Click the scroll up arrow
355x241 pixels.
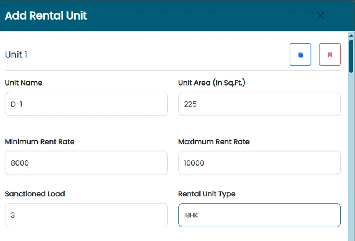click(351, 35)
